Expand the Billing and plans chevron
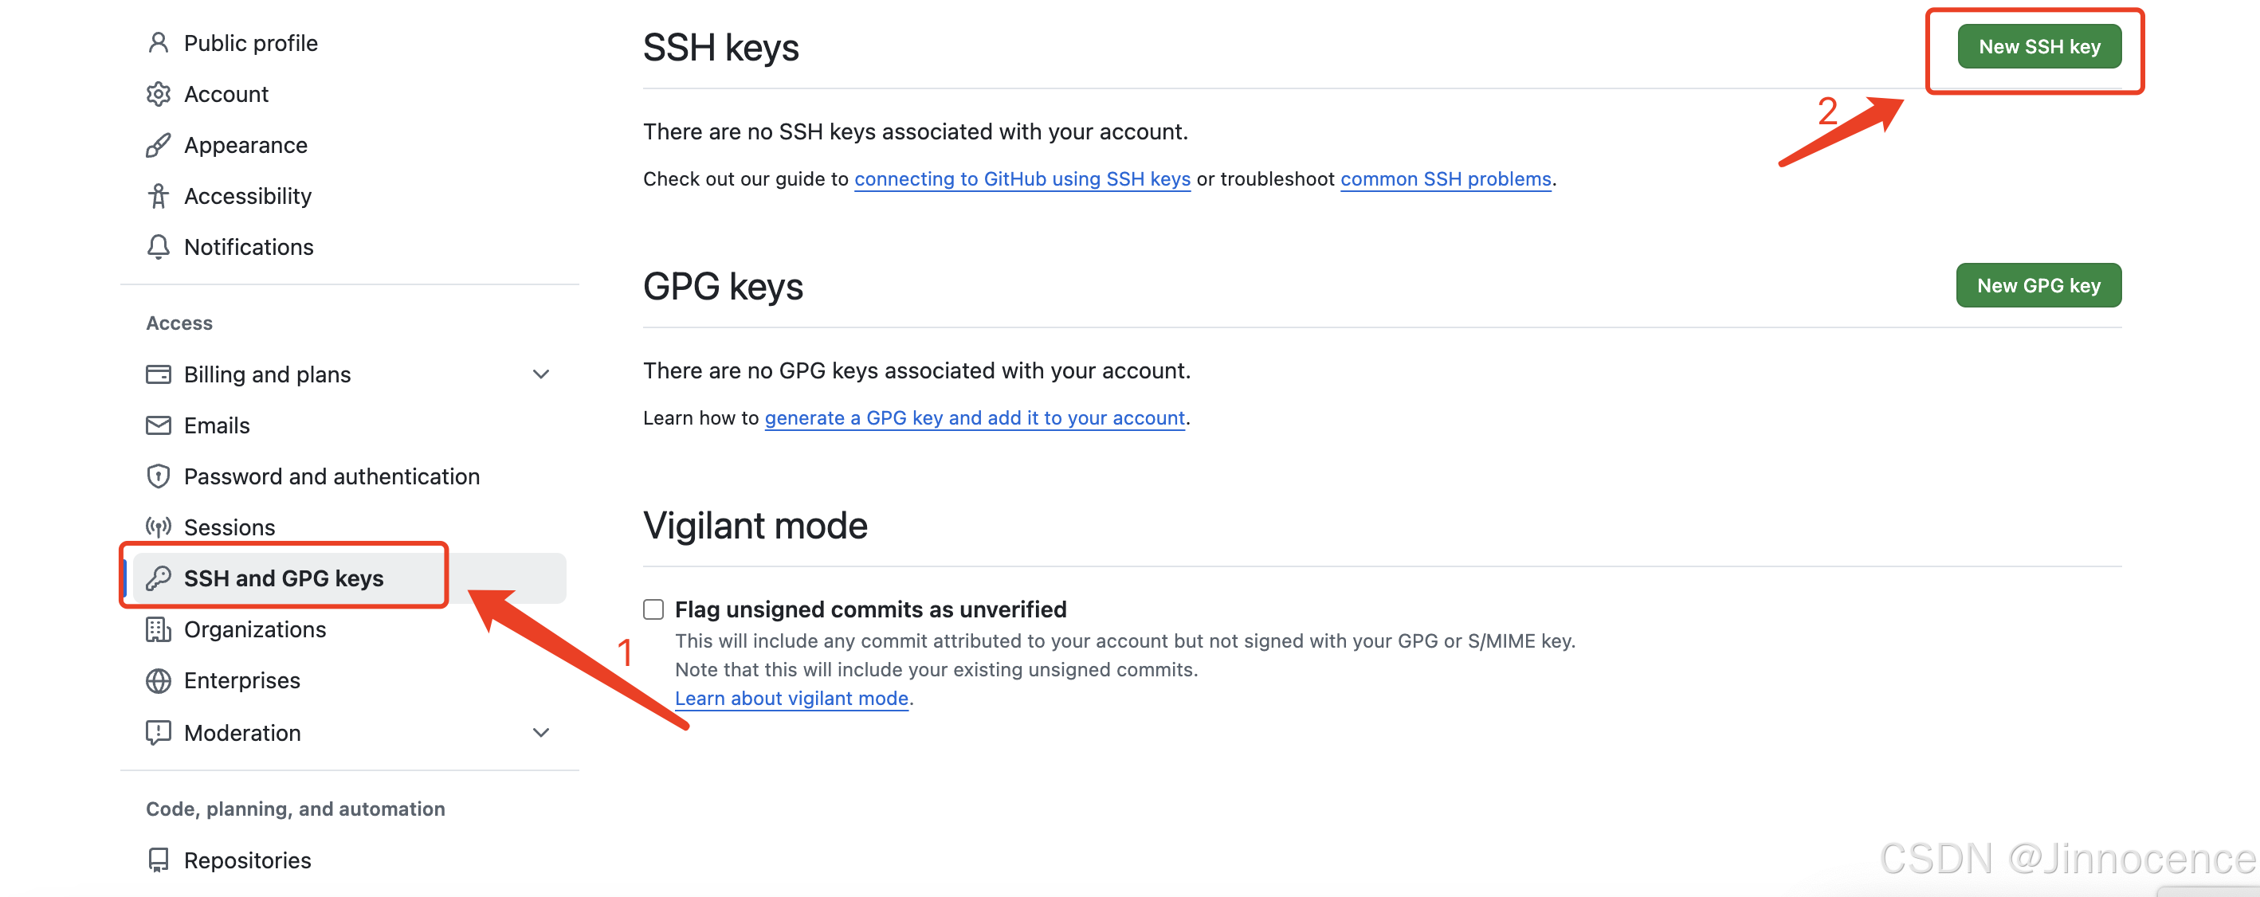The width and height of the screenshot is (2260, 897). pyautogui.click(x=541, y=374)
